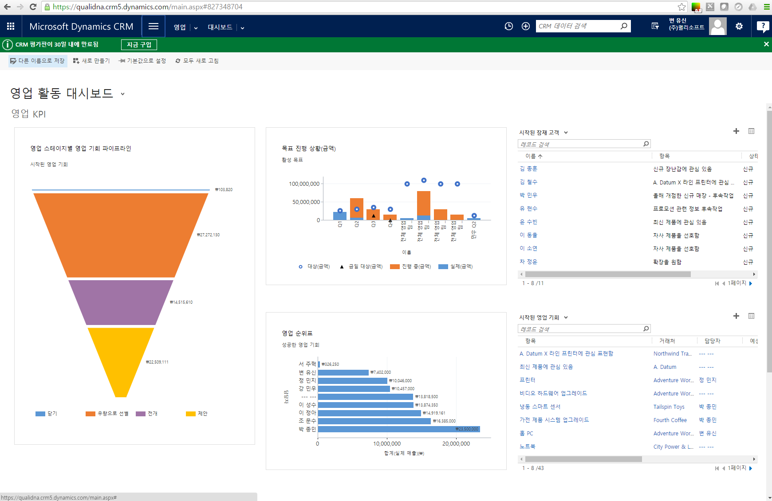Add new record in 시작된 영업 기회 list
This screenshot has height=501, width=772.
point(736,316)
